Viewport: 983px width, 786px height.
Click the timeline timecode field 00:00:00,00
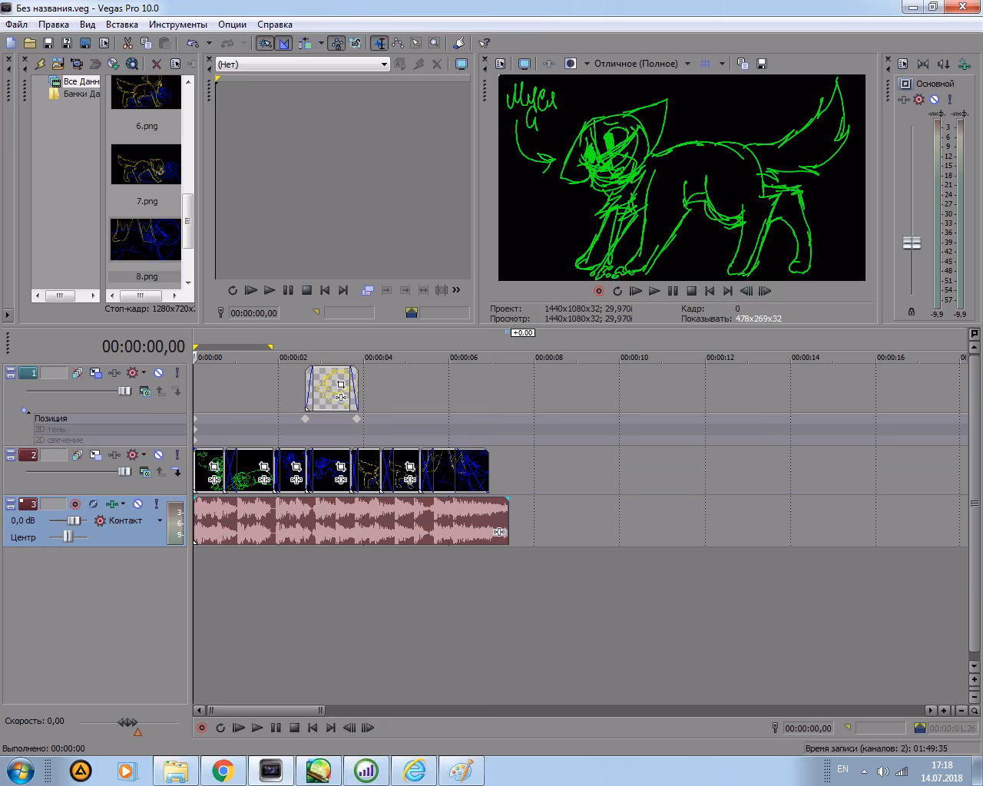[x=144, y=347]
